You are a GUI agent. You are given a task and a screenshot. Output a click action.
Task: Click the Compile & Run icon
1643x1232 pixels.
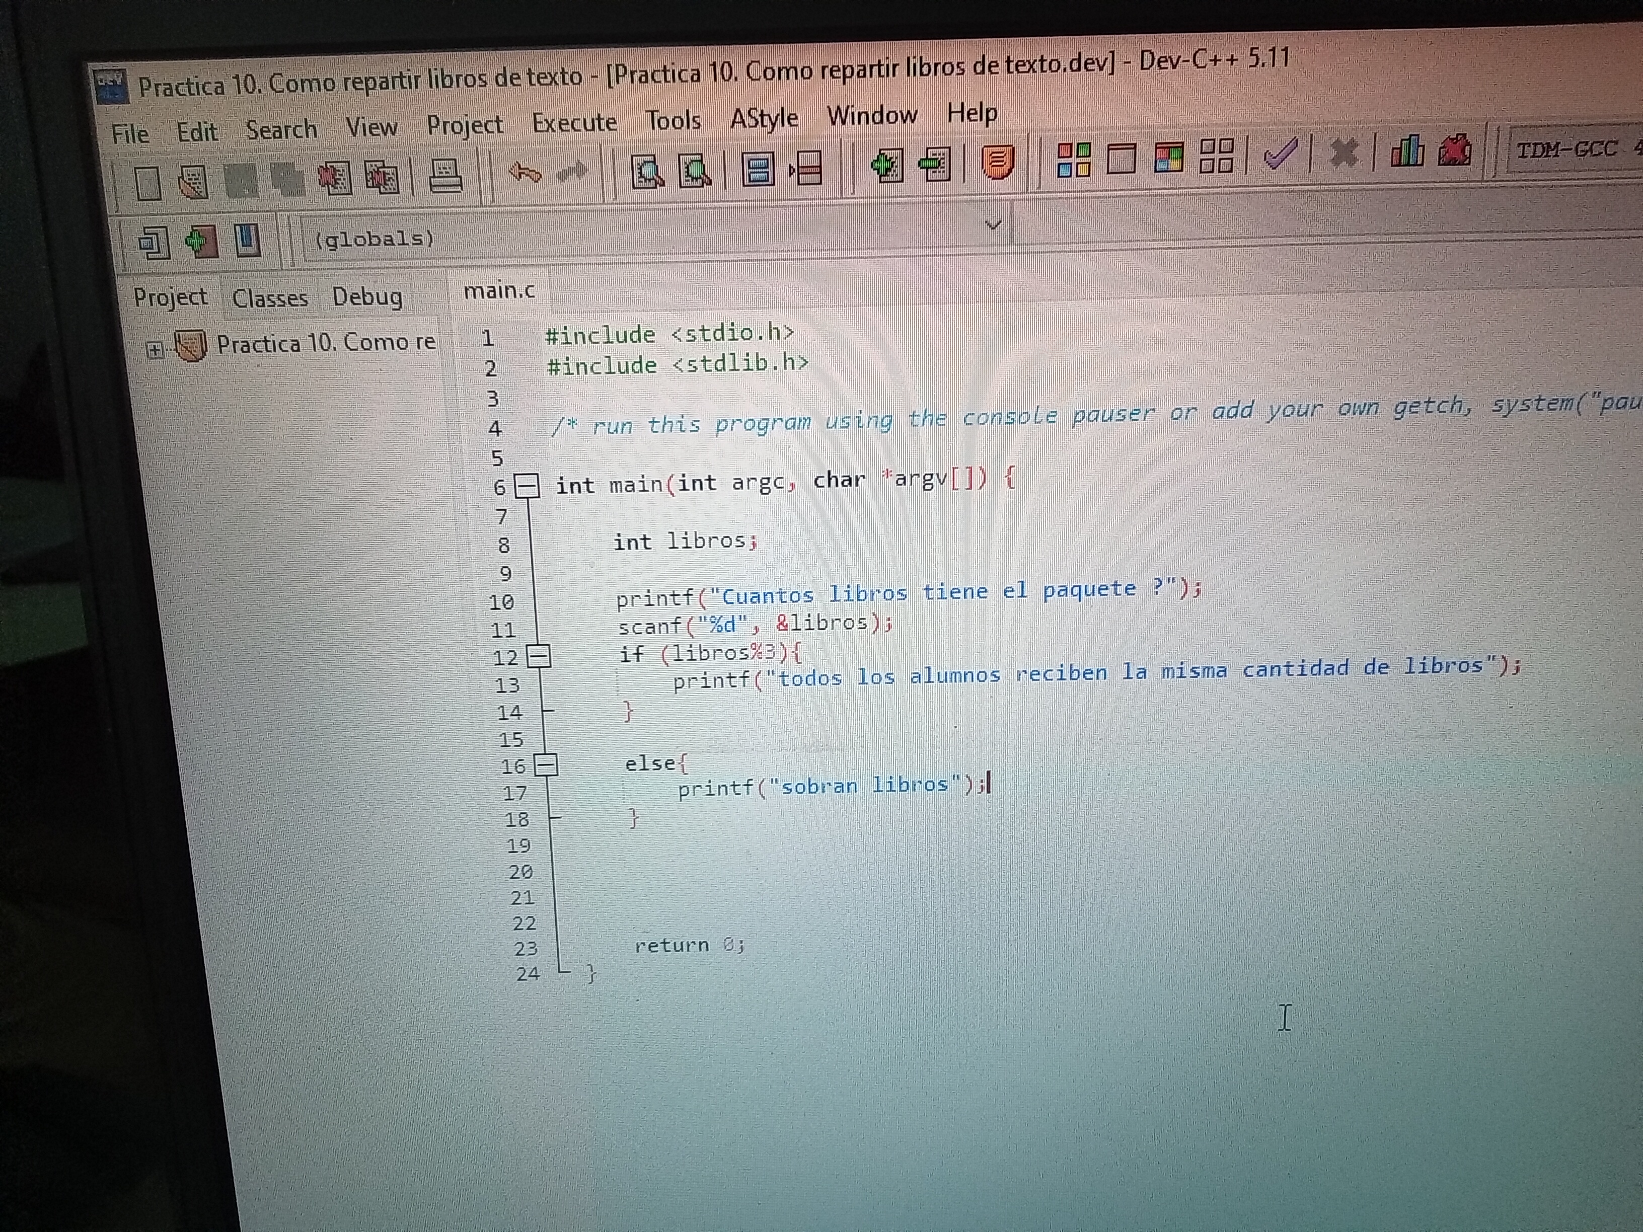[x=1169, y=158]
